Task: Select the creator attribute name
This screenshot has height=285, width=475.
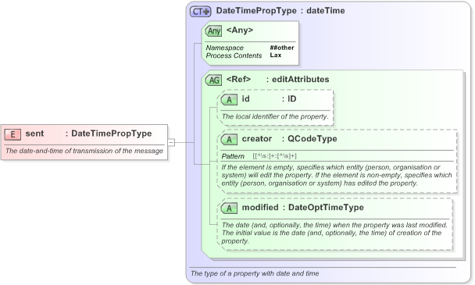Action: [x=257, y=139]
